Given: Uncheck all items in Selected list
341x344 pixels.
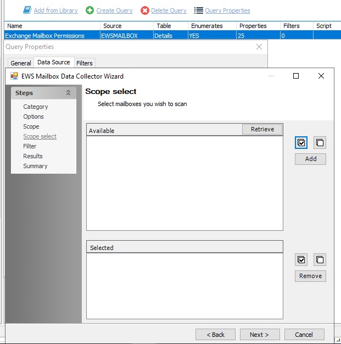Looking at the screenshot, I should (x=320, y=259).
